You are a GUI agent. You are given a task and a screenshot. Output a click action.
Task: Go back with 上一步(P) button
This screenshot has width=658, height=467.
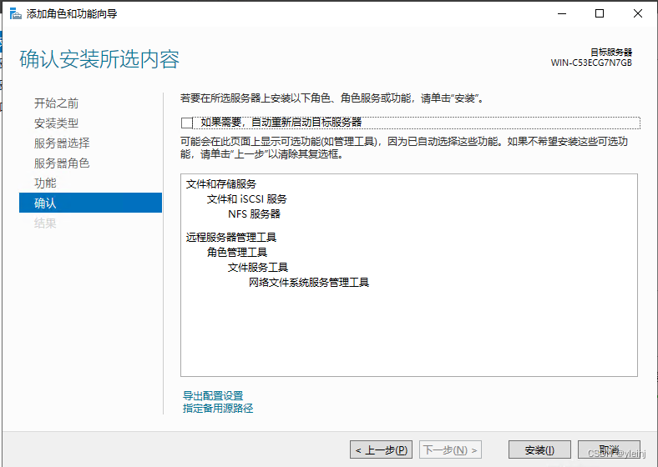[x=381, y=449]
